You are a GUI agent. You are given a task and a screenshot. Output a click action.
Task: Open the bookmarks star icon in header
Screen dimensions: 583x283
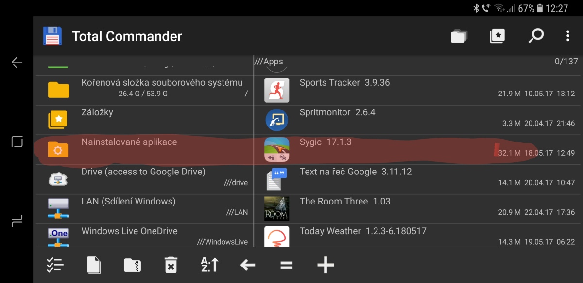click(497, 36)
